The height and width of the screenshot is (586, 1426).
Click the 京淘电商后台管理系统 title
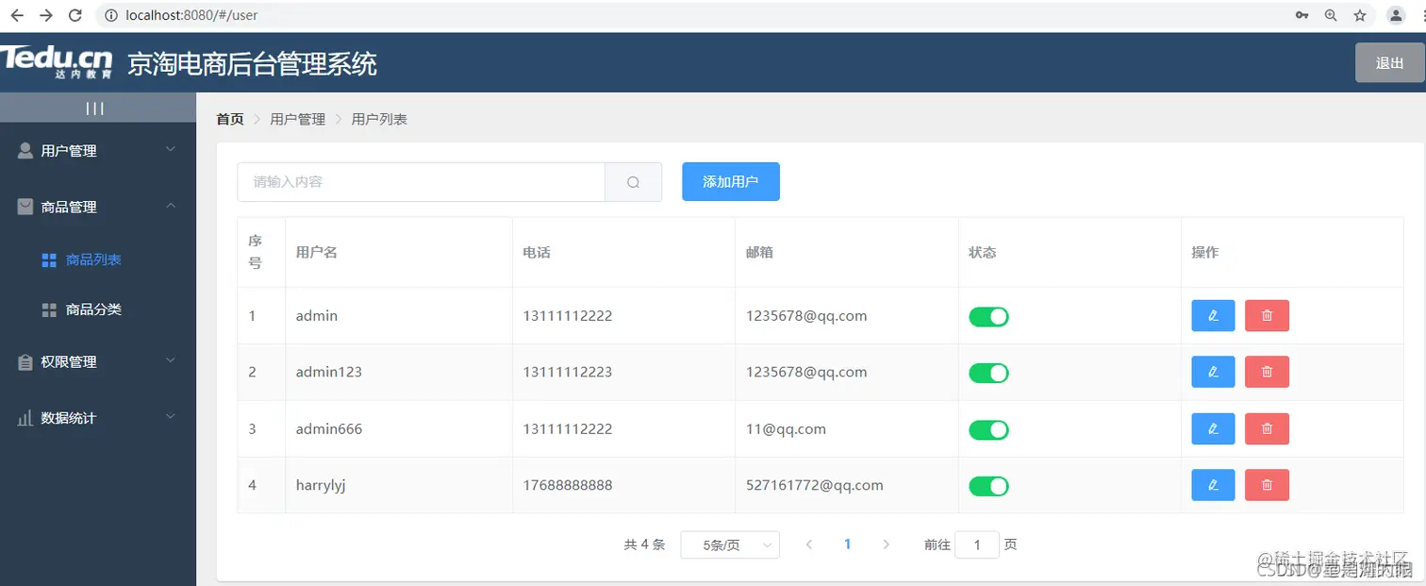[x=252, y=63]
